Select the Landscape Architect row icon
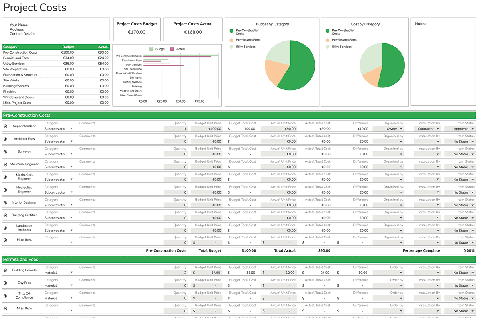The height and width of the screenshot is (318, 478). [5, 228]
